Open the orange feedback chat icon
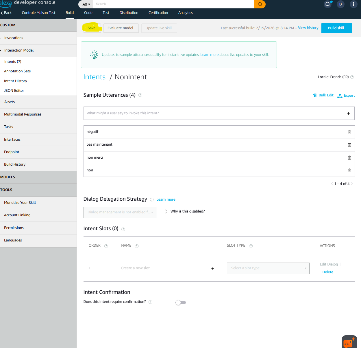Screen dimensions: 361x348 click(349, 342)
